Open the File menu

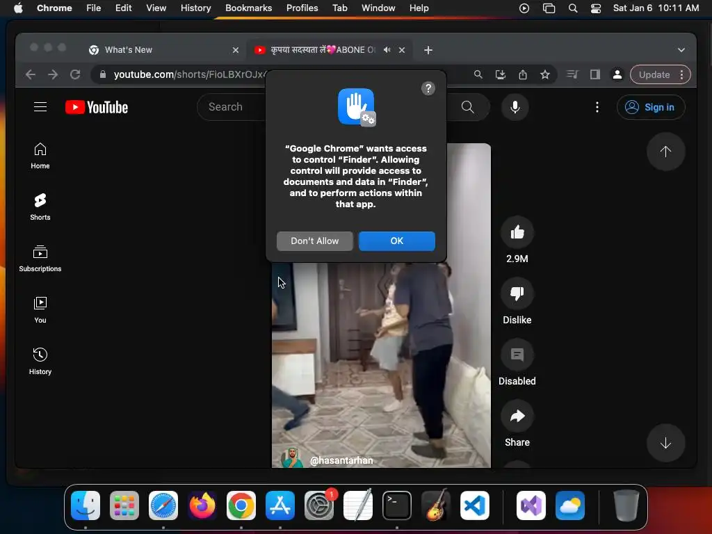point(94,8)
